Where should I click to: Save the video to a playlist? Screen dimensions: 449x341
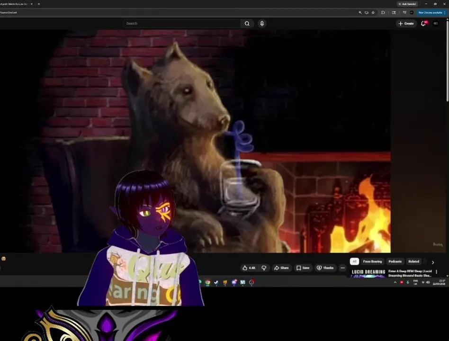click(303, 268)
